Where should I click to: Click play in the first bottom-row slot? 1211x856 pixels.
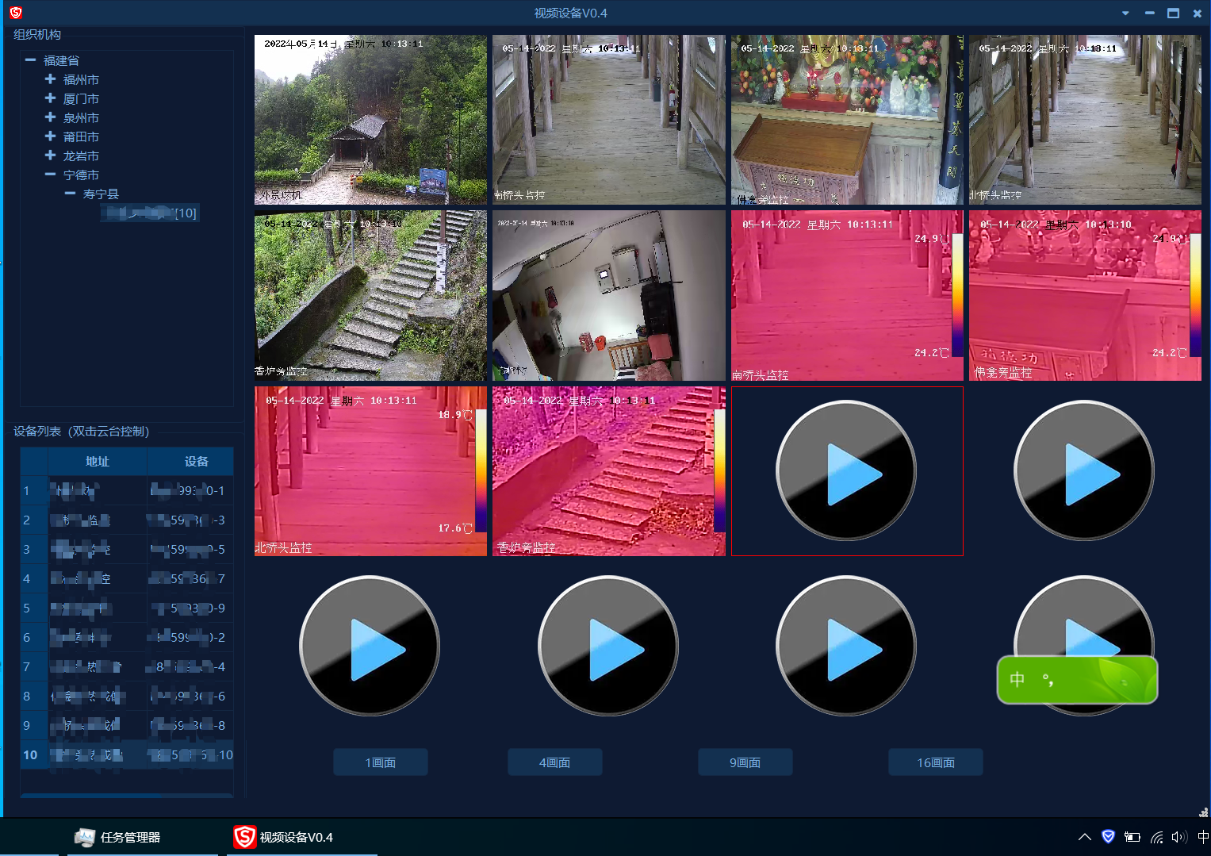(x=370, y=646)
